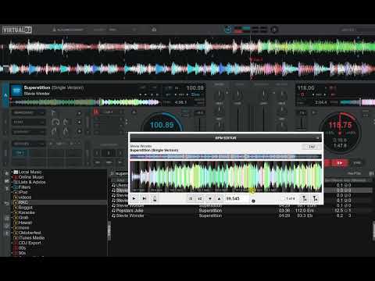Viewport: 375px width, 281px height.
Task: Open the third effect dropdown on left deck
Action: (29, 132)
